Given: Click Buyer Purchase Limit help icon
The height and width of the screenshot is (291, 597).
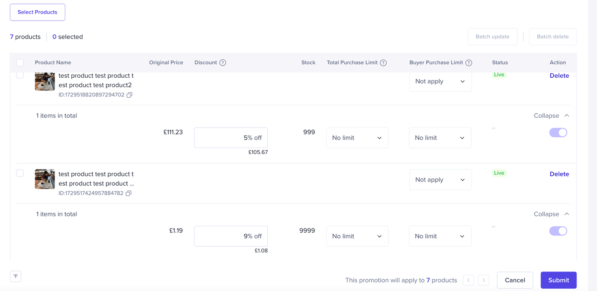Looking at the screenshot, I should (x=469, y=62).
